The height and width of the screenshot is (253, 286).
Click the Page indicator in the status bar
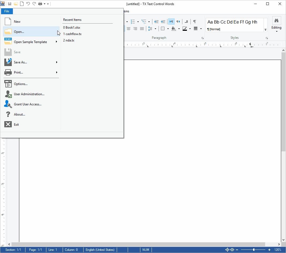click(36, 250)
